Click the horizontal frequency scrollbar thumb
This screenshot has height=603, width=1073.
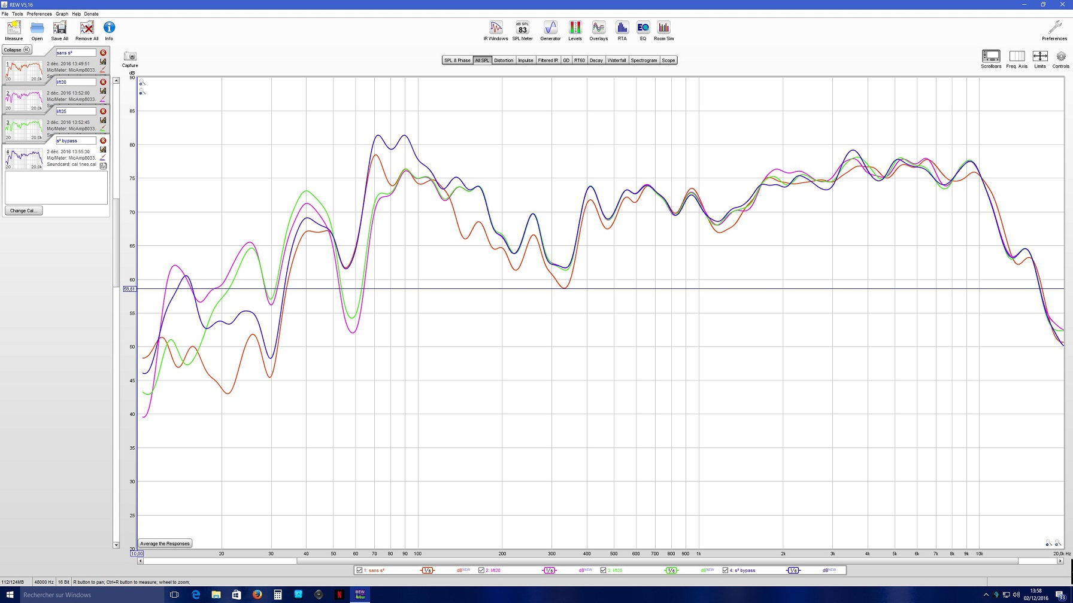point(657,561)
